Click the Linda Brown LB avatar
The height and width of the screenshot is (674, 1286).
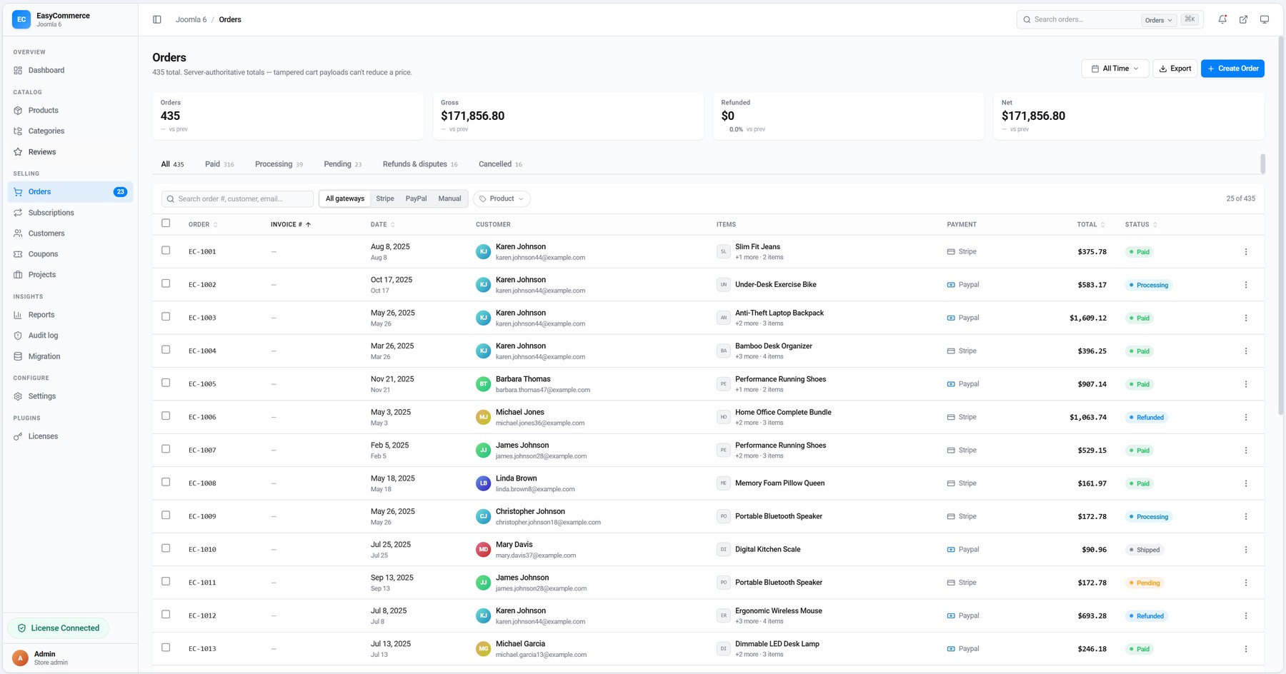[x=484, y=483]
